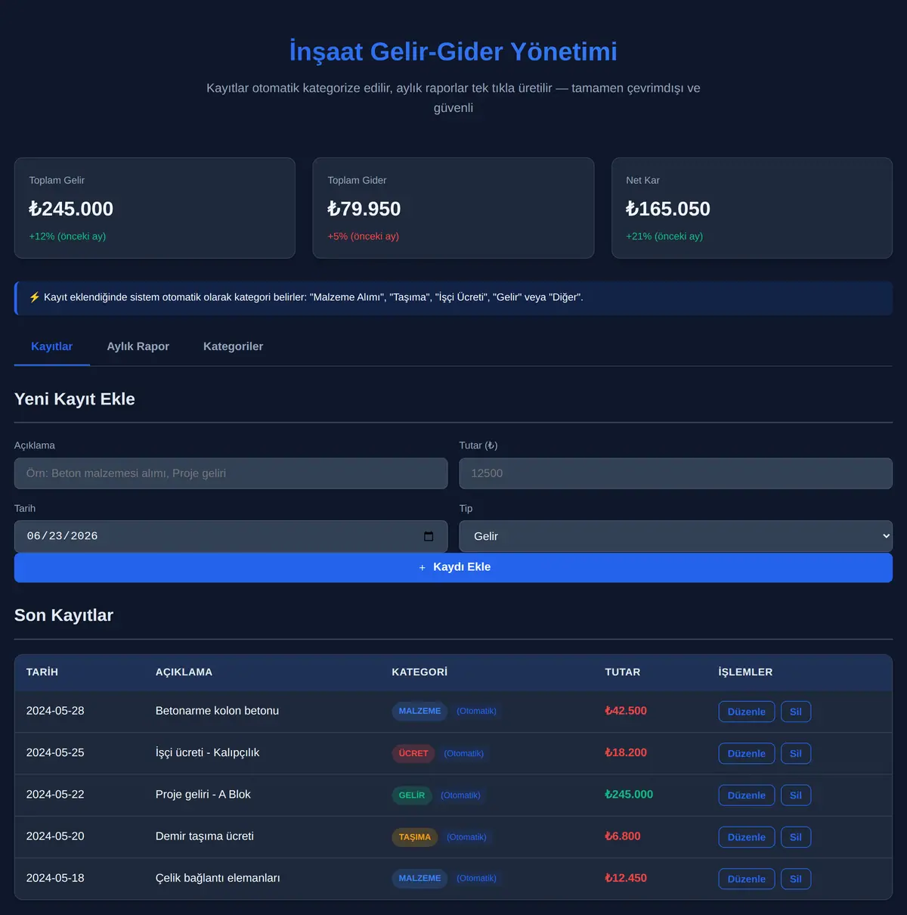Image resolution: width=907 pixels, height=915 pixels.
Task: Select the Tarih date field value
Action: pyautogui.click(x=63, y=536)
